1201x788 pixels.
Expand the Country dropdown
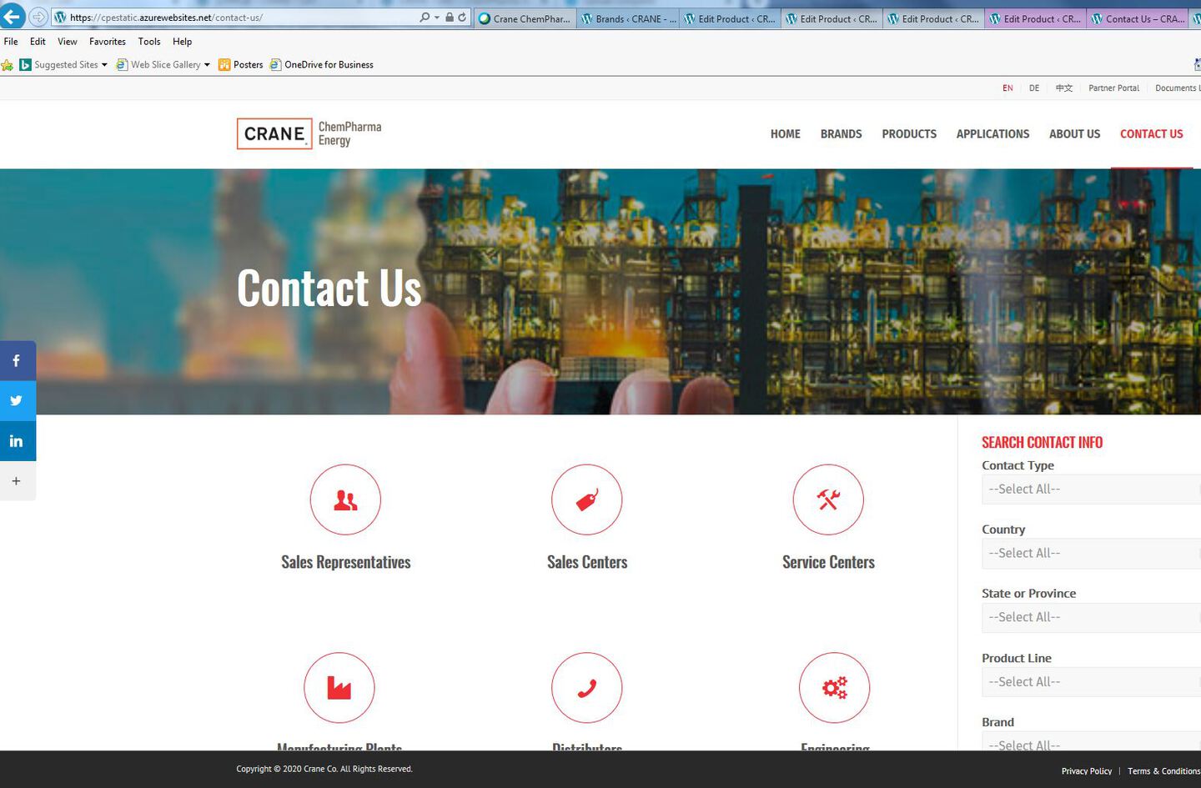pyautogui.click(x=1090, y=554)
